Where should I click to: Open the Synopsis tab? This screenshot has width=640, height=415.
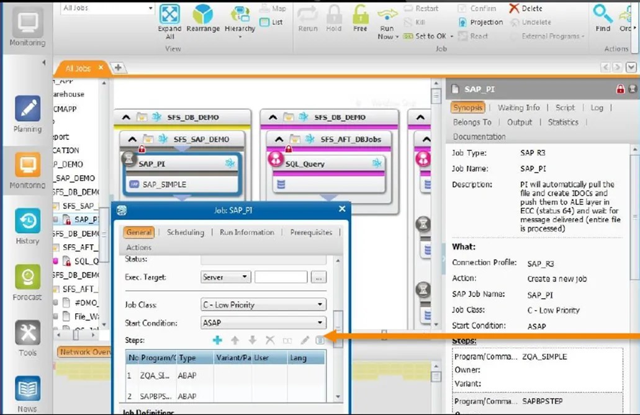click(468, 107)
